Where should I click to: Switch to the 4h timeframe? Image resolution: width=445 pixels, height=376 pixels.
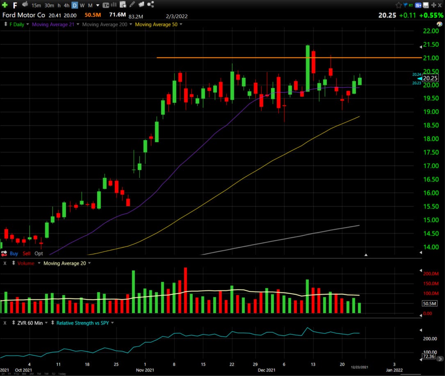(x=66, y=5)
